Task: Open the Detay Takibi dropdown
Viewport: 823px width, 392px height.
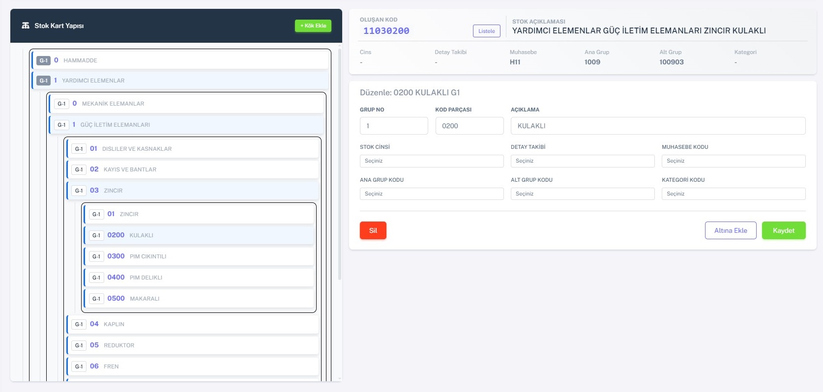Action: tap(582, 161)
